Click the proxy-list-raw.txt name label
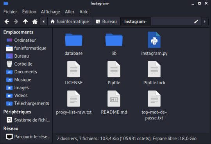This screenshot has height=144, width=211. point(74,112)
